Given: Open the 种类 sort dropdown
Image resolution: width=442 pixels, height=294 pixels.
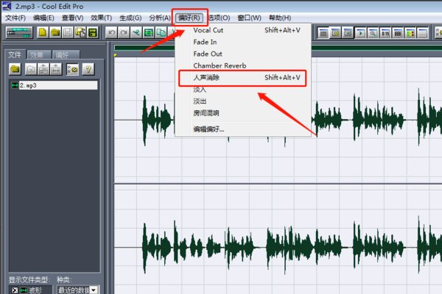Looking at the screenshot, I should (94, 290).
